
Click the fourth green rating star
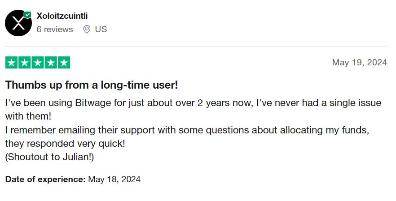51,63
